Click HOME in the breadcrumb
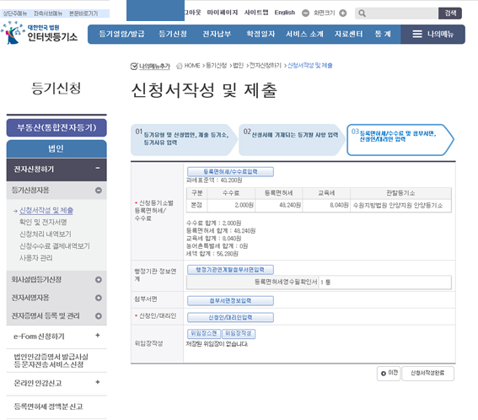478x420 pixels. [192, 66]
